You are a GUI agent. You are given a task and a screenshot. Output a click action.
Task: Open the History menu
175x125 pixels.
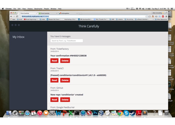point(30,9)
